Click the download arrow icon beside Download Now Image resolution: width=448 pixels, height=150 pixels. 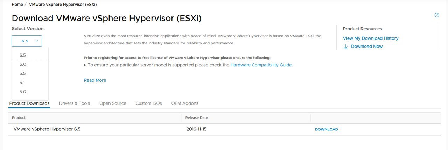coord(346,47)
